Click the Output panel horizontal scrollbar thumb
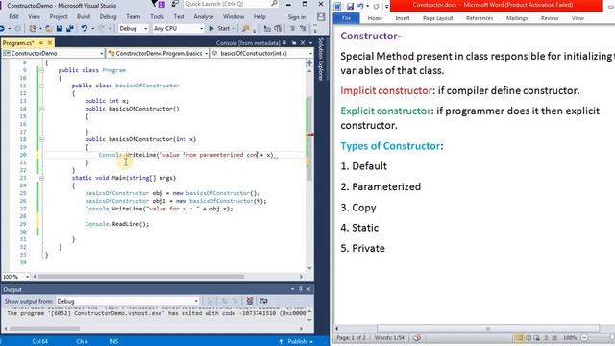 click(44, 329)
